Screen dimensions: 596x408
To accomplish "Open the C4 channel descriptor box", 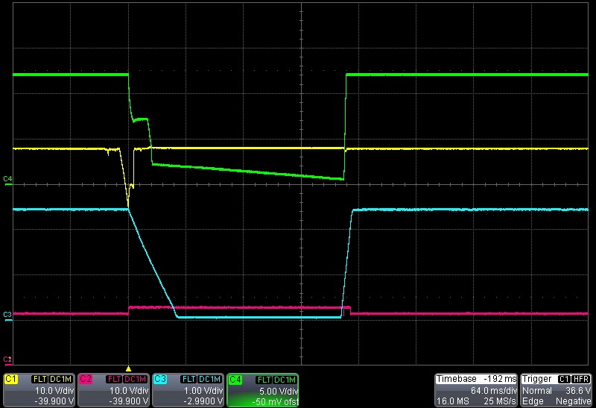I will tap(262, 390).
